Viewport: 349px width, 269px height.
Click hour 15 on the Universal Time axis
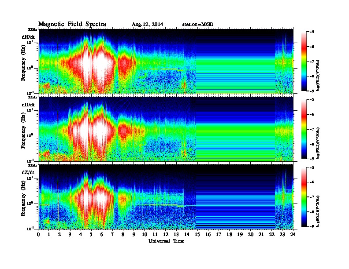point(197,234)
